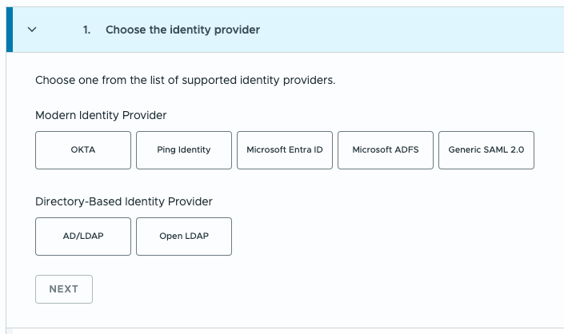Select the Microsoft ADFS option
Image resolution: width=564 pixels, height=334 pixels.
click(386, 150)
